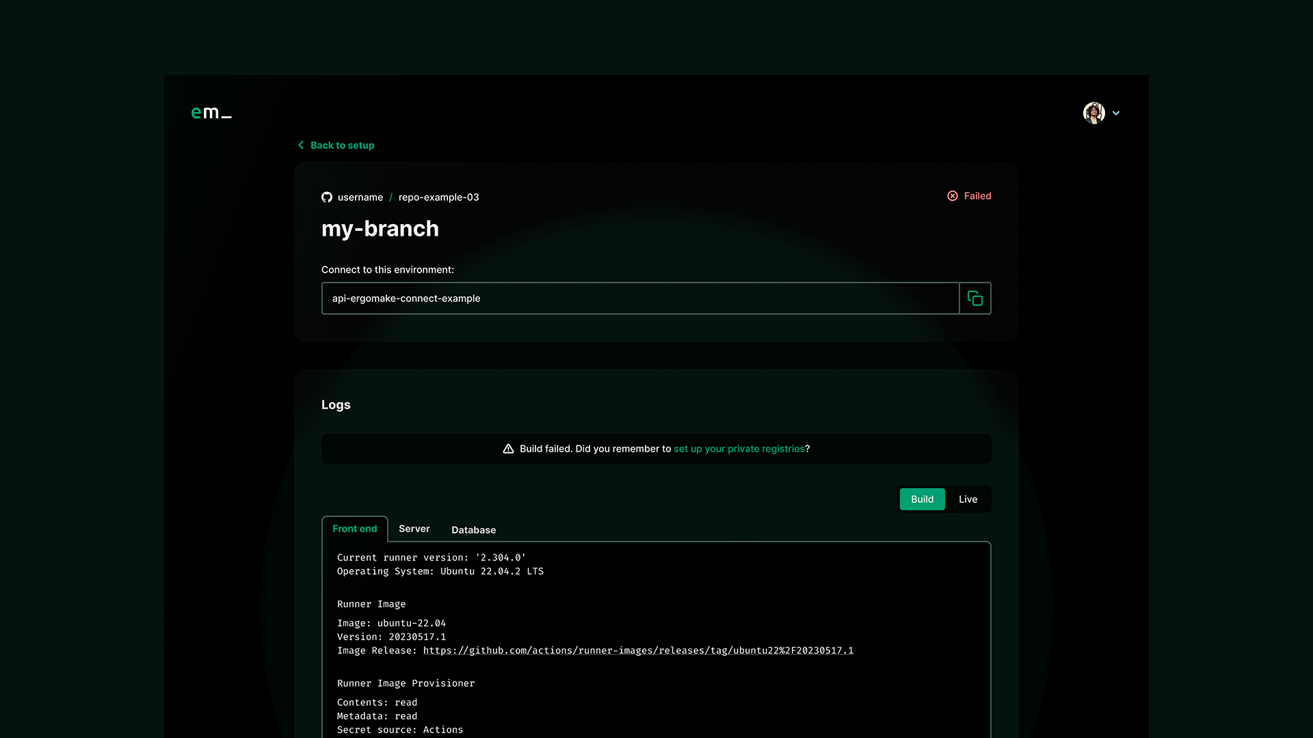Click the Failed status icon
Screen dimensions: 1313x738
tap(952, 196)
